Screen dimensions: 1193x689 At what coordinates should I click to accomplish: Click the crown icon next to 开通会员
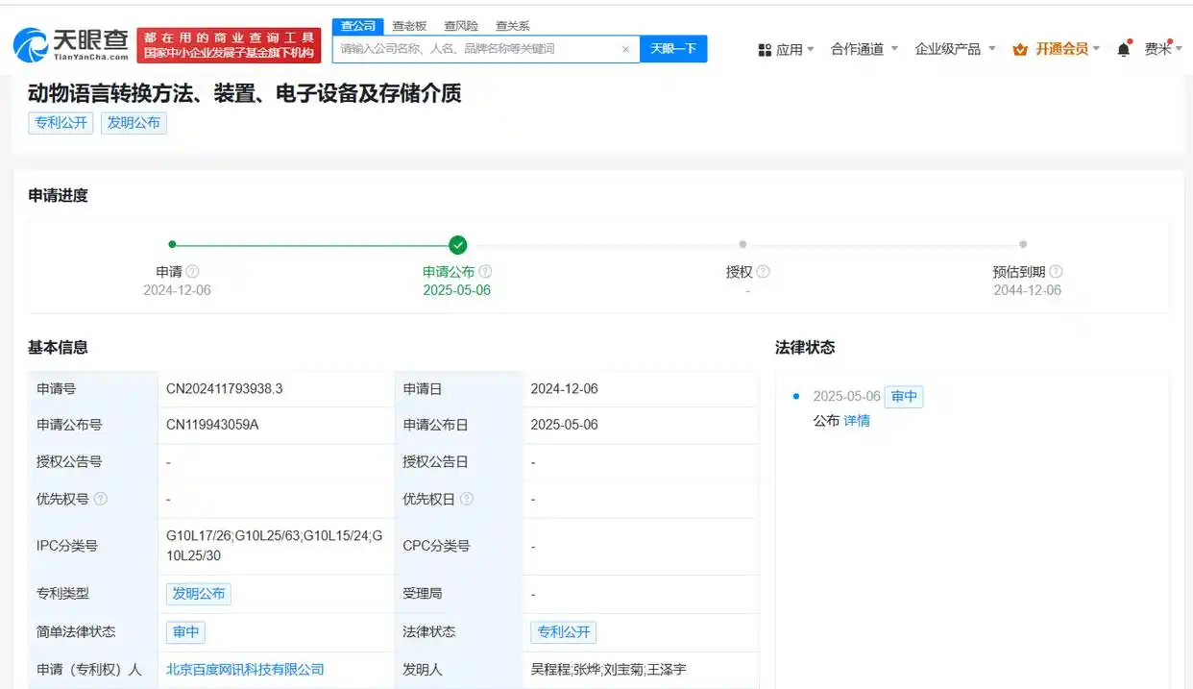[x=1020, y=49]
